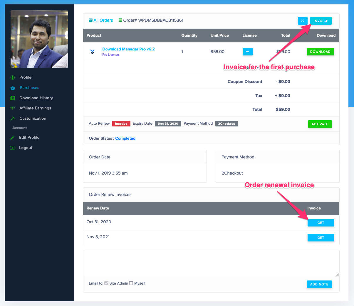This screenshot has width=354, height=306.
Task: Click the Customization wrench icon
Action: [12, 118]
